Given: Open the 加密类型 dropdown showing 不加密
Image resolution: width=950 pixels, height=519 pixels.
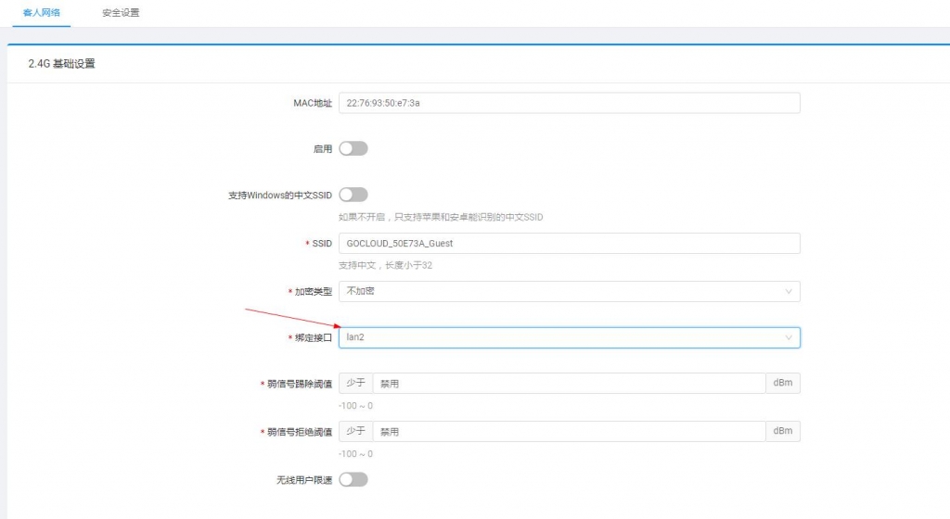Looking at the screenshot, I should click(557, 291).
